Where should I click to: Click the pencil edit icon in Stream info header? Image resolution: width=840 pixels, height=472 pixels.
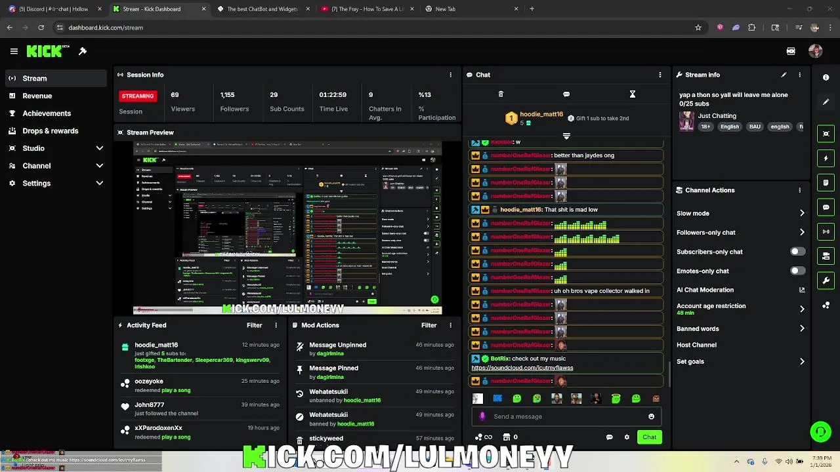[x=784, y=75]
